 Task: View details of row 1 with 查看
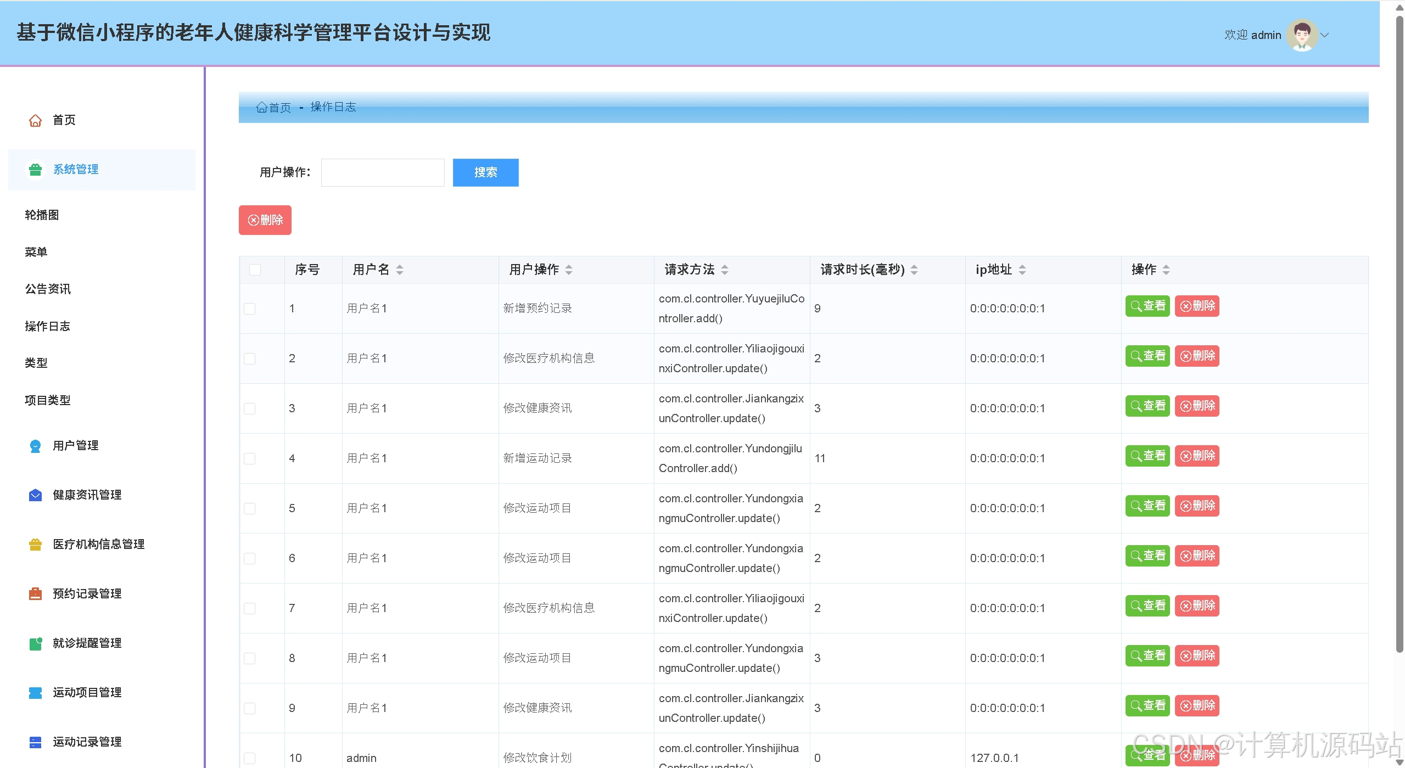(1147, 306)
